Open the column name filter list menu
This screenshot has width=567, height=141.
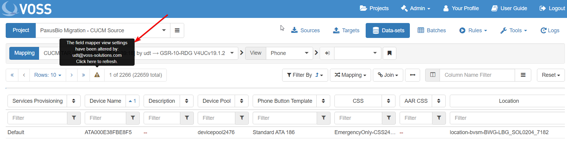[x=523, y=75]
